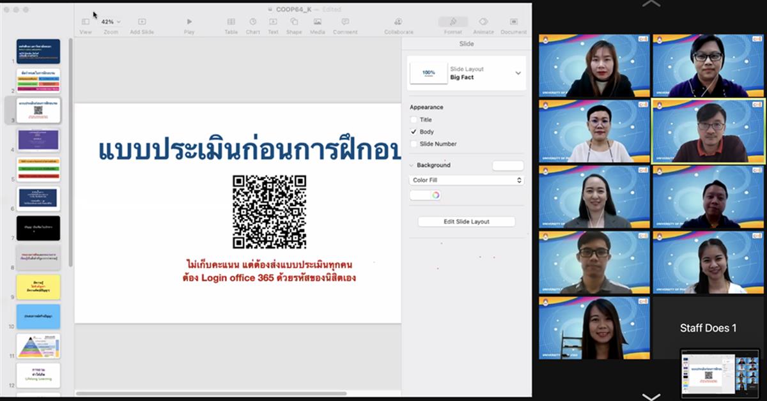
Task: Uncheck the Body appearance checkbox
Action: point(414,132)
